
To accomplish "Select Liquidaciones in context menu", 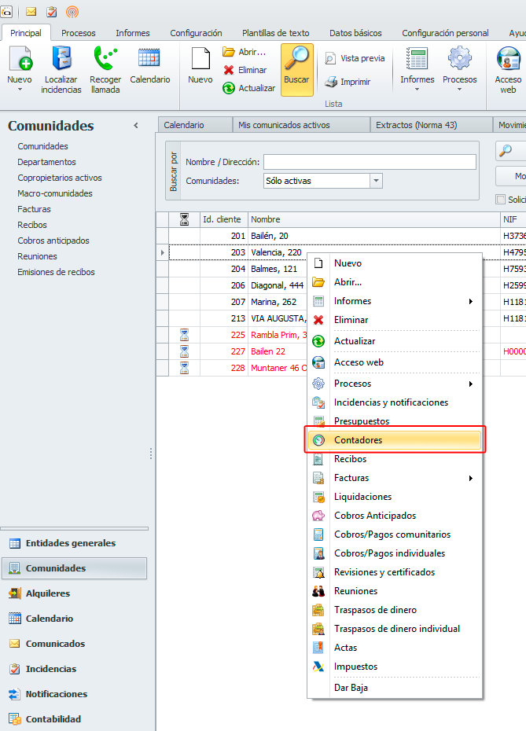I will 395,497.
